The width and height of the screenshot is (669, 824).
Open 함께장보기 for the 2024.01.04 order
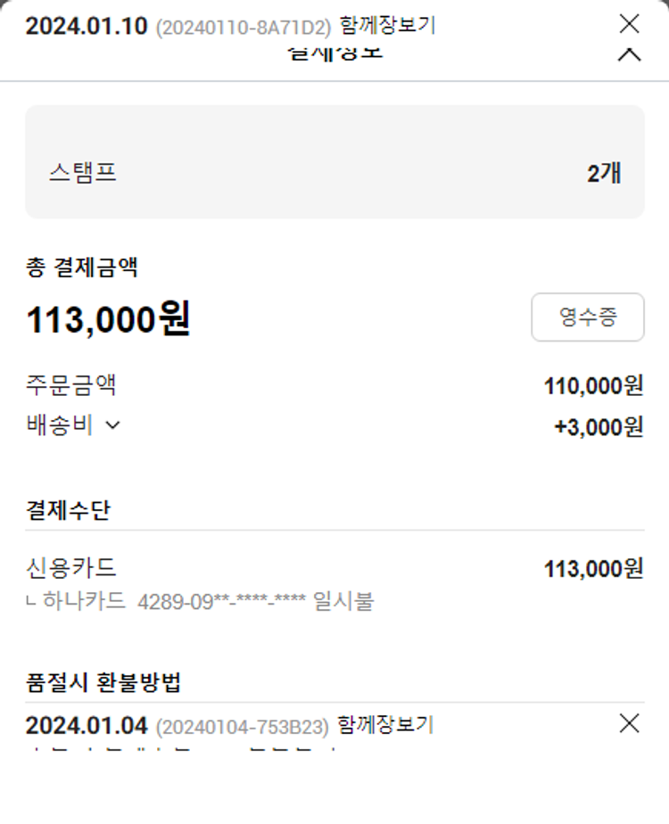tap(387, 725)
